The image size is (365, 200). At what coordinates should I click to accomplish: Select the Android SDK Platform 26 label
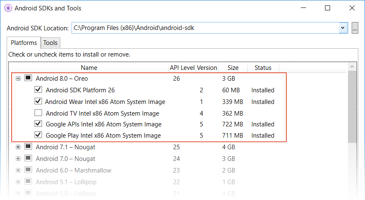click(x=80, y=90)
